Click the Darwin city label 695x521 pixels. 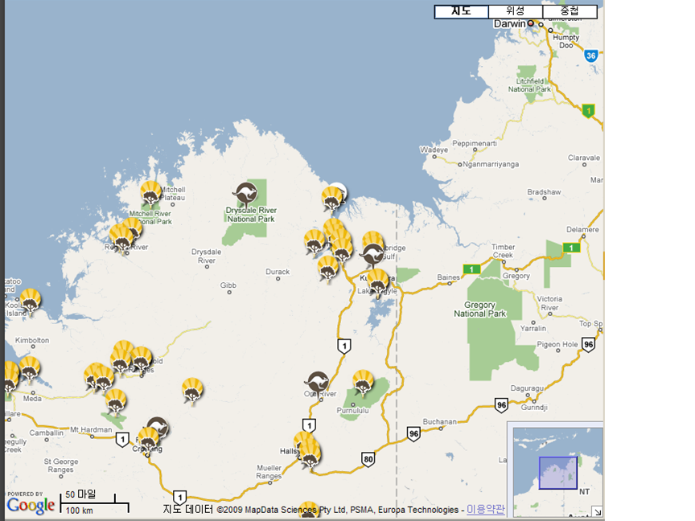[510, 24]
